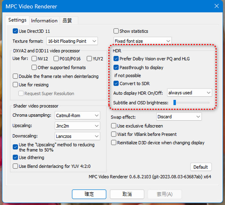This screenshot has width=225, height=205.
Task: Enable Double the frame rate when deinterlacing
Action: click(x=15, y=76)
